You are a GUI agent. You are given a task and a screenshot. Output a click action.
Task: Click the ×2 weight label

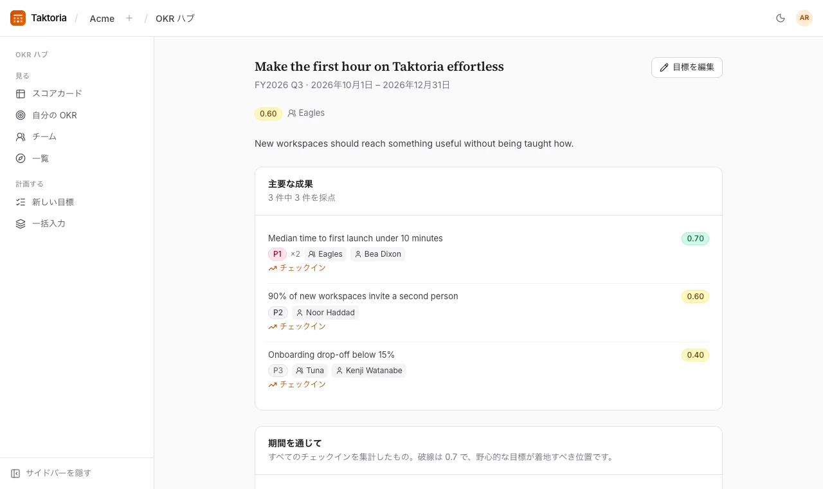point(295,254)
